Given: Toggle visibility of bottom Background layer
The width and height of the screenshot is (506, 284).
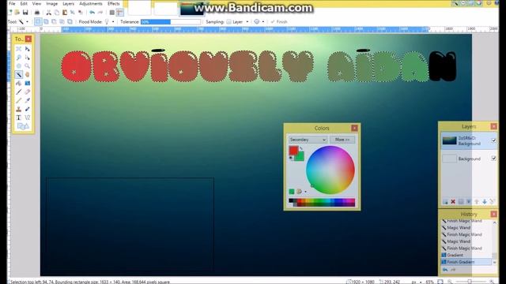Looking at the screenshot, I should [493, 158].
